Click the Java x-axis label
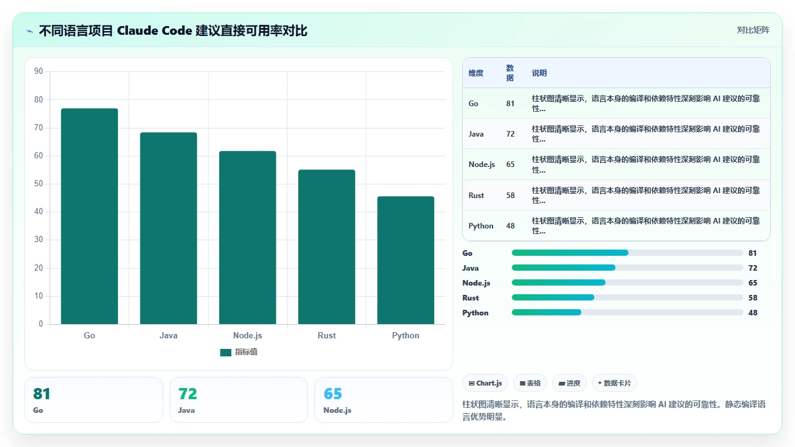The image size is (795, 447). pyautogui.click(x=168, y=335)
